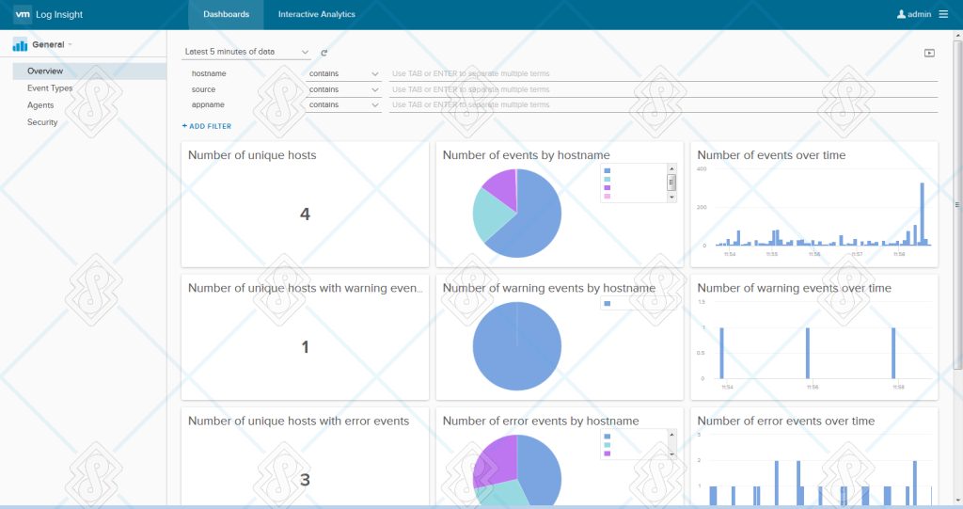Viewport: 963px width, 509px height.
Task: Click the warning hosts count value 1
Action: 306,347
